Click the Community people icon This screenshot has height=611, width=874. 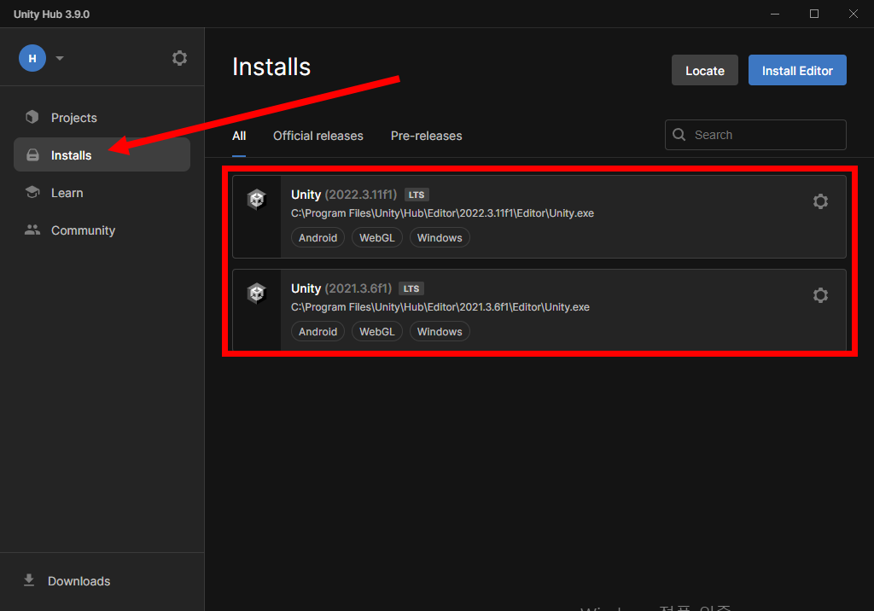tap(32, 230)
